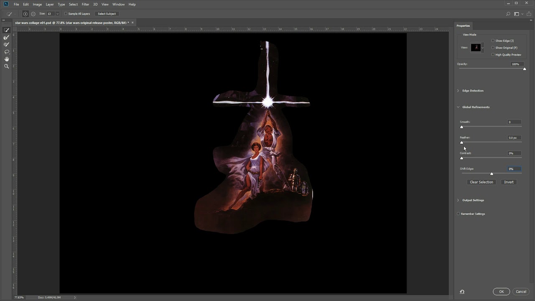Reset the workspace with the undo arrow icon
The height and width of the screenshot is (301, 535).
point(462,292)
